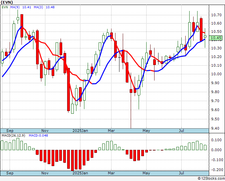Click the 0.100 MACD axis label
Viewport: 225px width, 181px height.
coord(217,140)
